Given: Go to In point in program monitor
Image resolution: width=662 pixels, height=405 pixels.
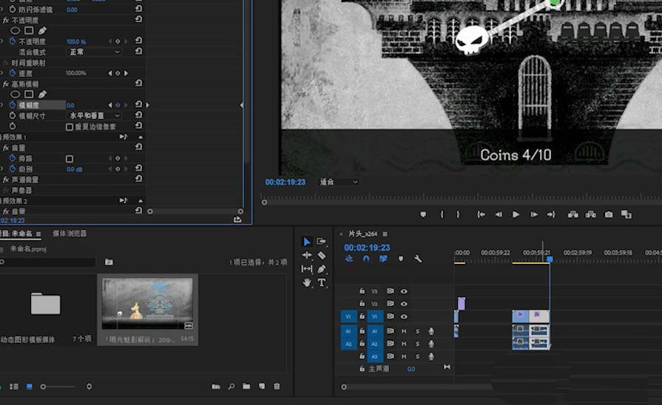Looking at the screenshot, I should (481, 214).
